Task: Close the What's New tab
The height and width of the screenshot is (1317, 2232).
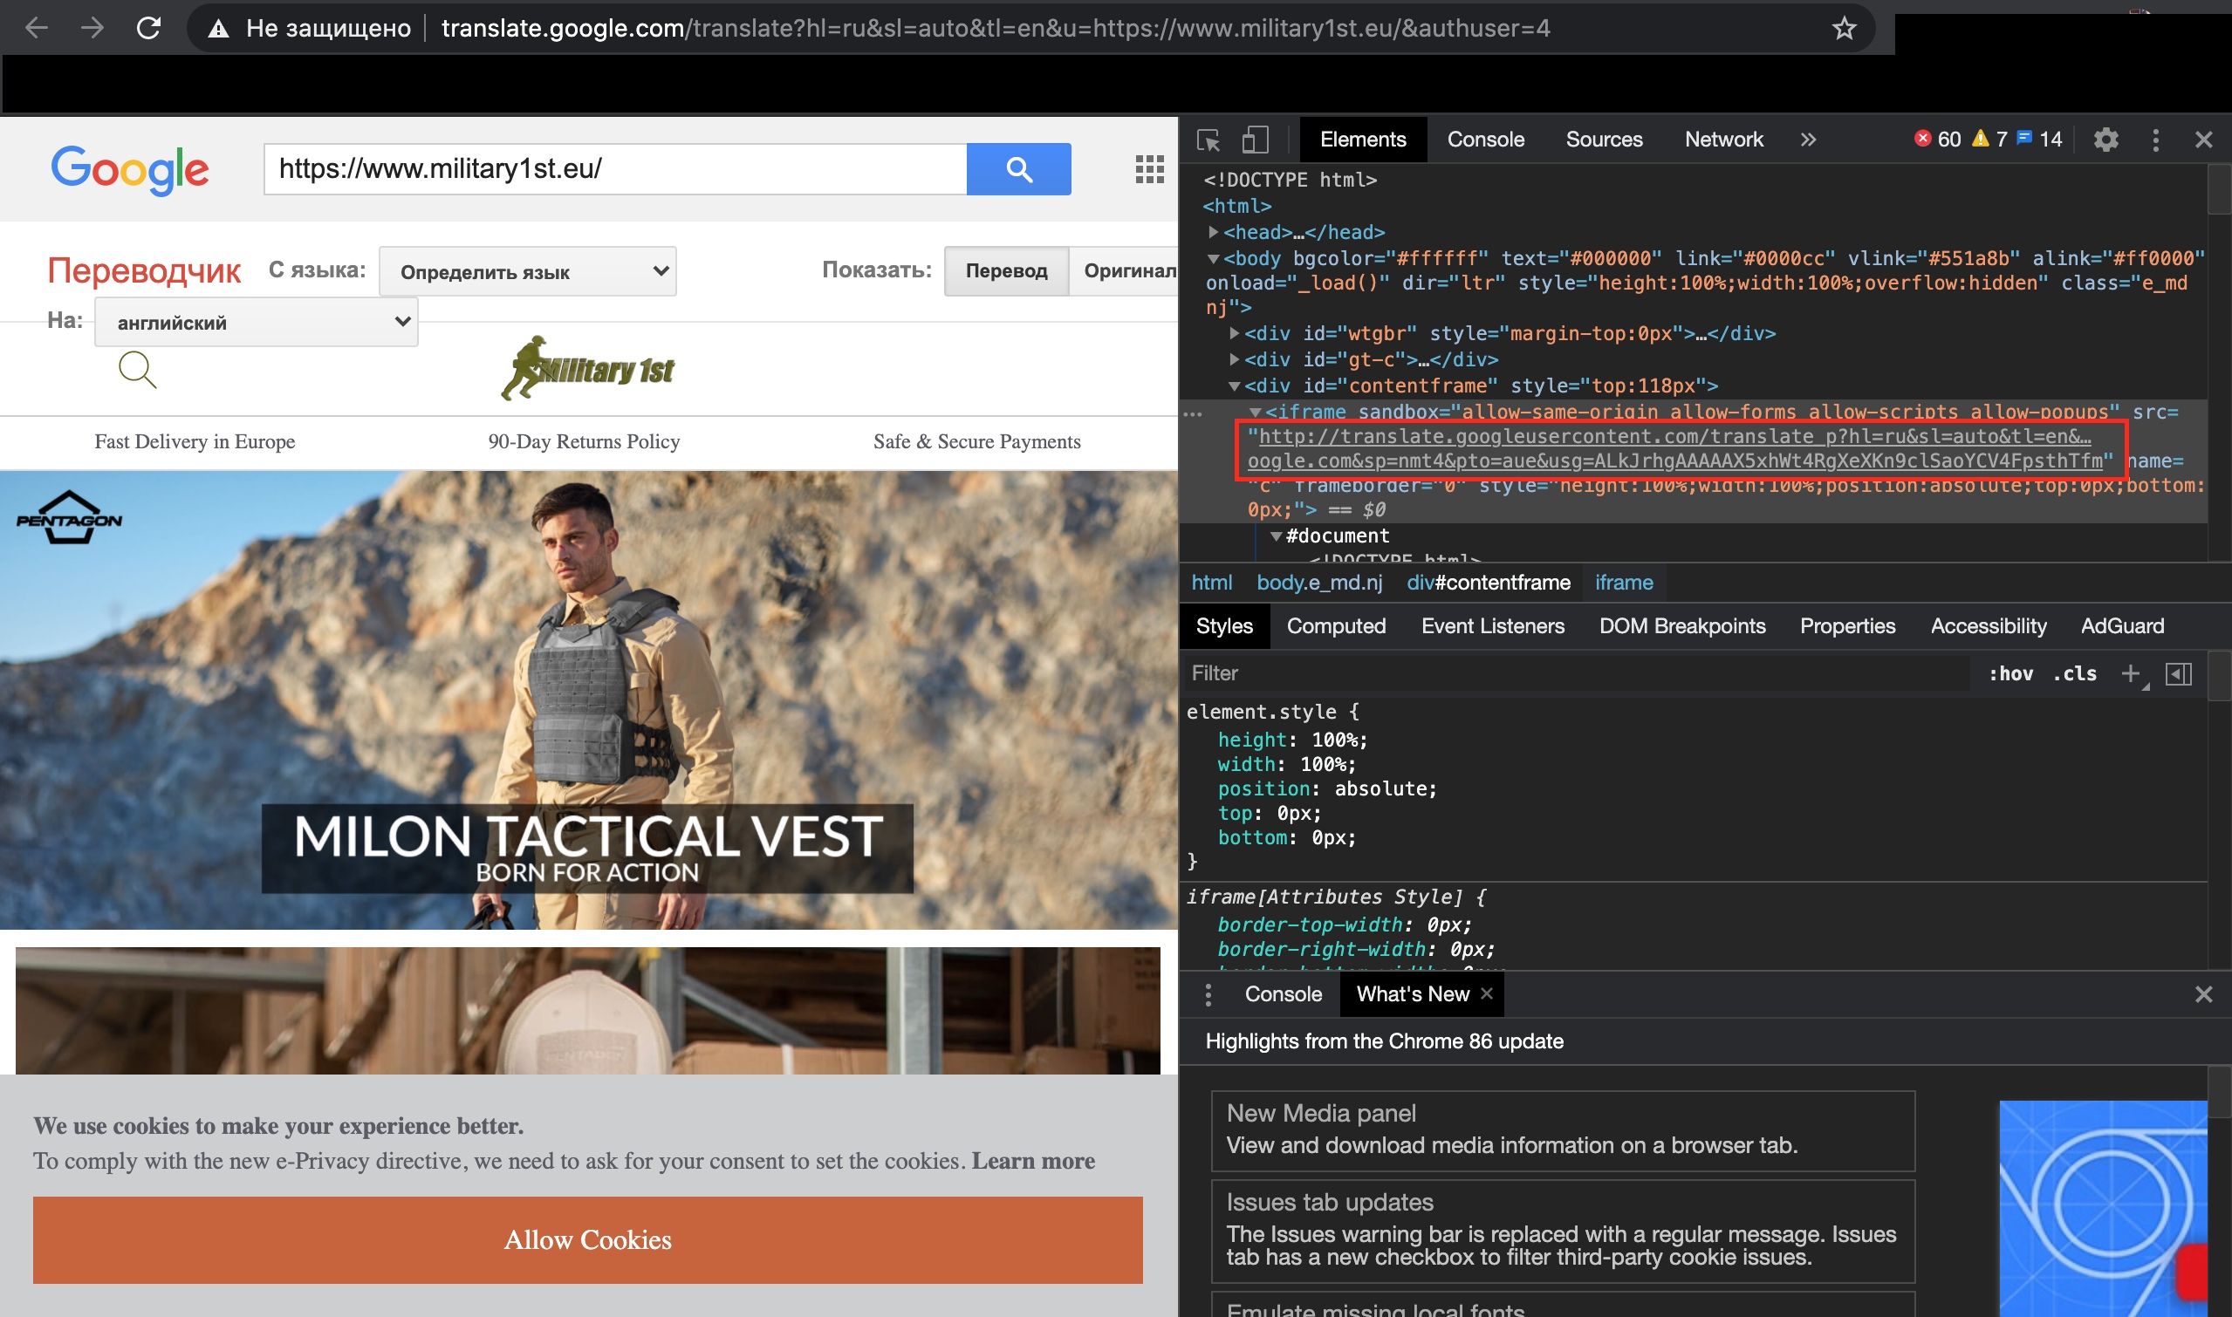Action: coord(1487,993)
